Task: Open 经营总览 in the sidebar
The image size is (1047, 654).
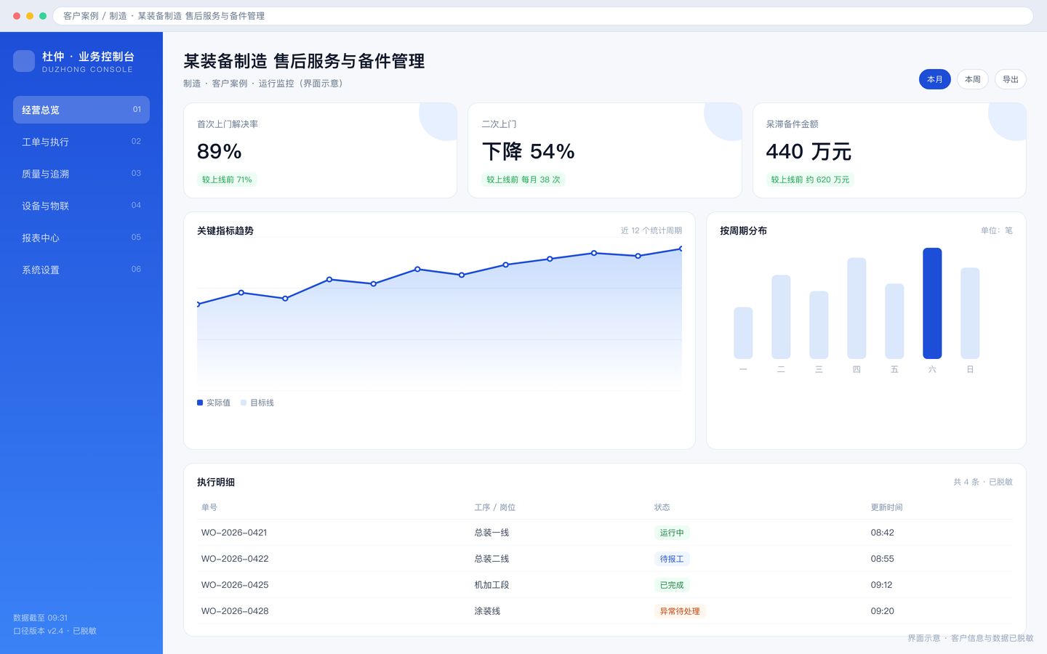Action: click(x=81, y=110)
